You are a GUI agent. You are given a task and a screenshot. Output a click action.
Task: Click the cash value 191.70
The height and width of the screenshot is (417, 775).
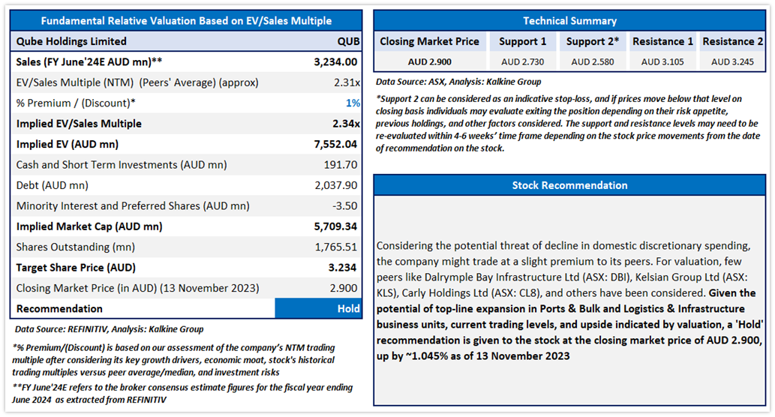pos(341,165)
